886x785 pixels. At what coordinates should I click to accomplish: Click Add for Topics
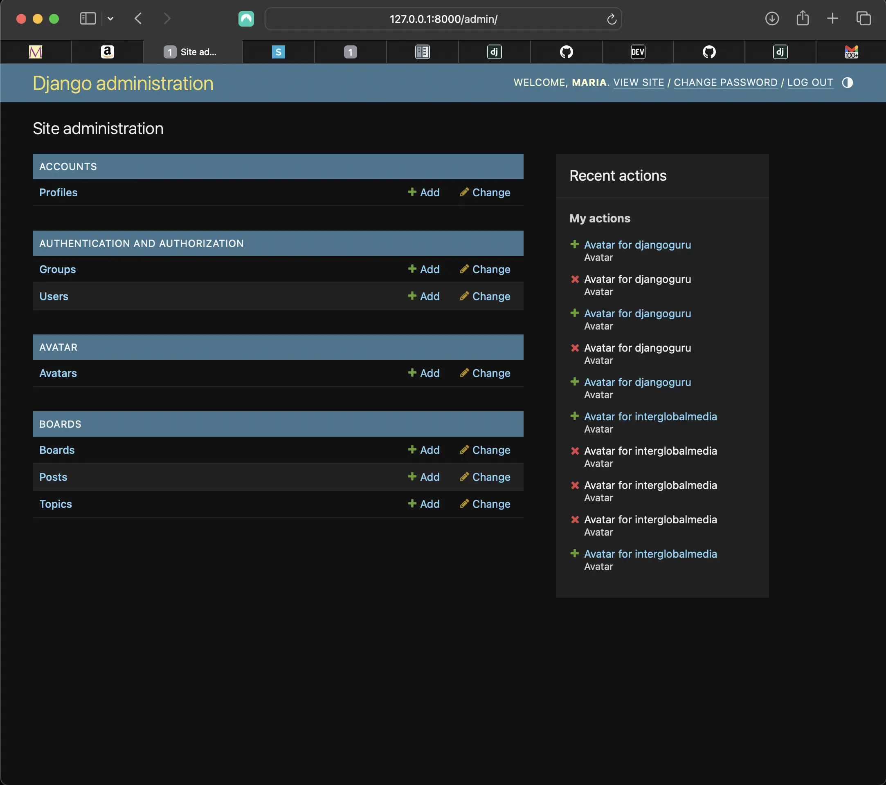423,504
